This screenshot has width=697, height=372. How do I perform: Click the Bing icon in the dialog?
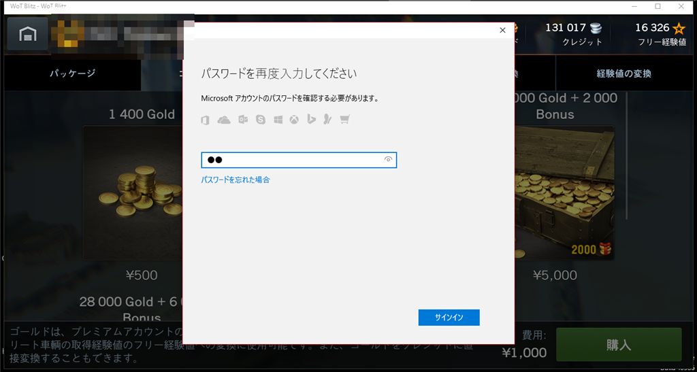click(311, 120)
